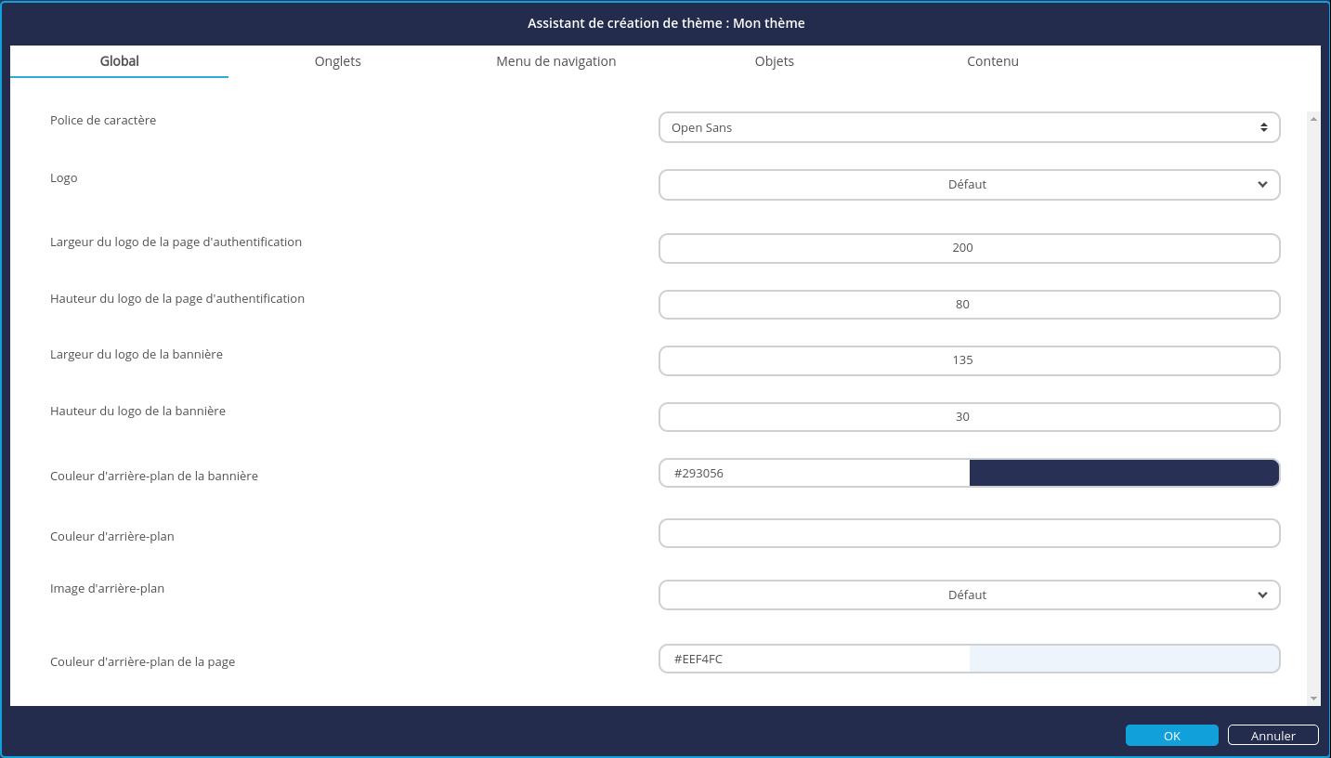Click the Couleur d'arrière-plan de la bannière label
The height and width of the screenshot is (758, 1331).
154,476
